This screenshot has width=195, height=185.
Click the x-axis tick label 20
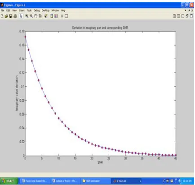click(x=92, y=158)
